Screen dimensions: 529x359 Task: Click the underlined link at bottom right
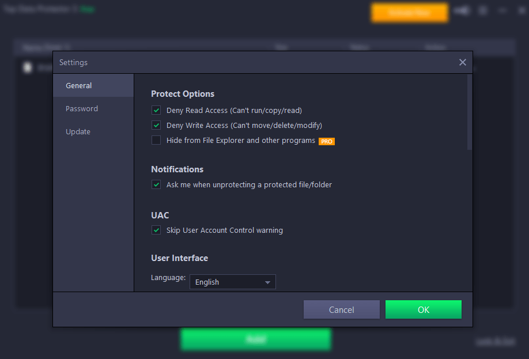(495, 342)
